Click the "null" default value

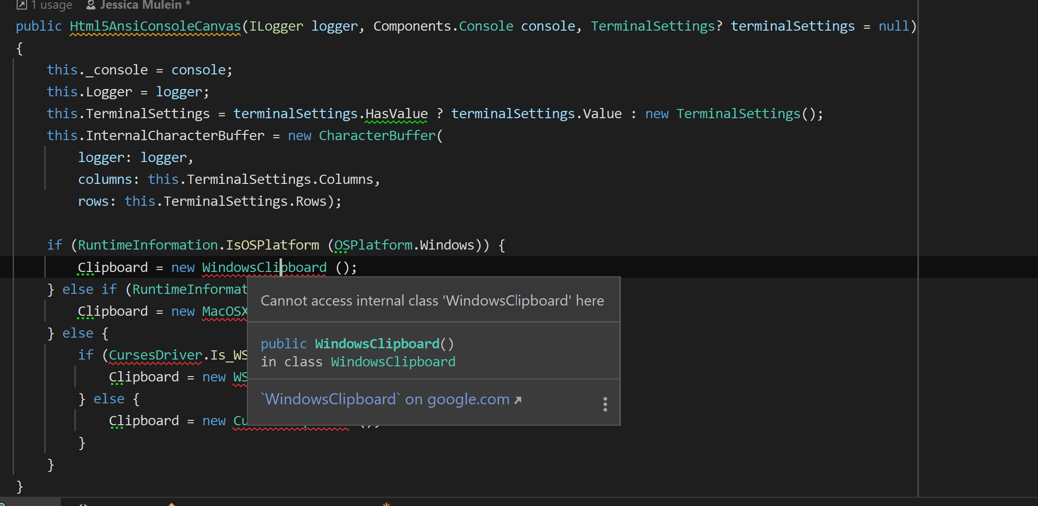pos(894,26)
